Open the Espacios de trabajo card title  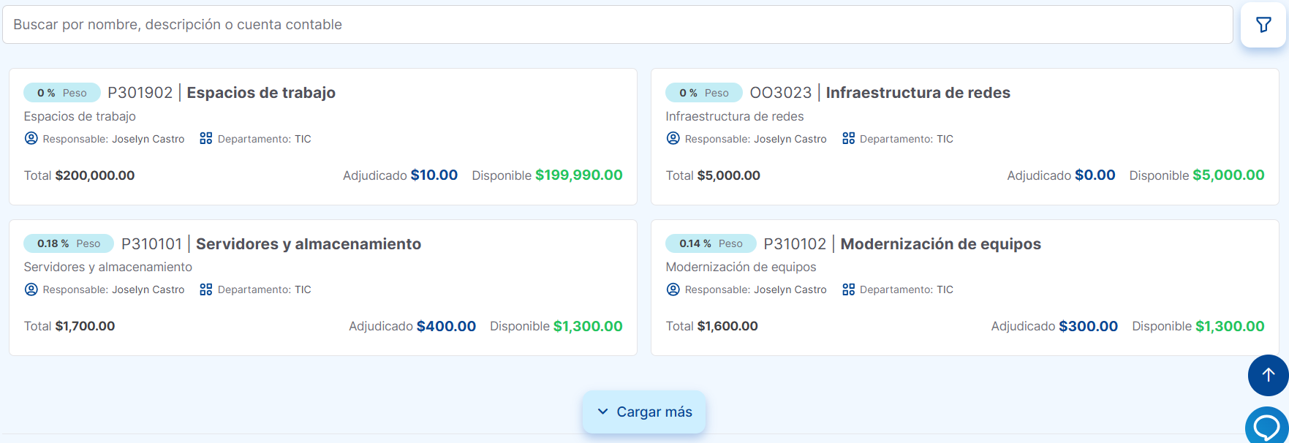click(x=261, y=93)
